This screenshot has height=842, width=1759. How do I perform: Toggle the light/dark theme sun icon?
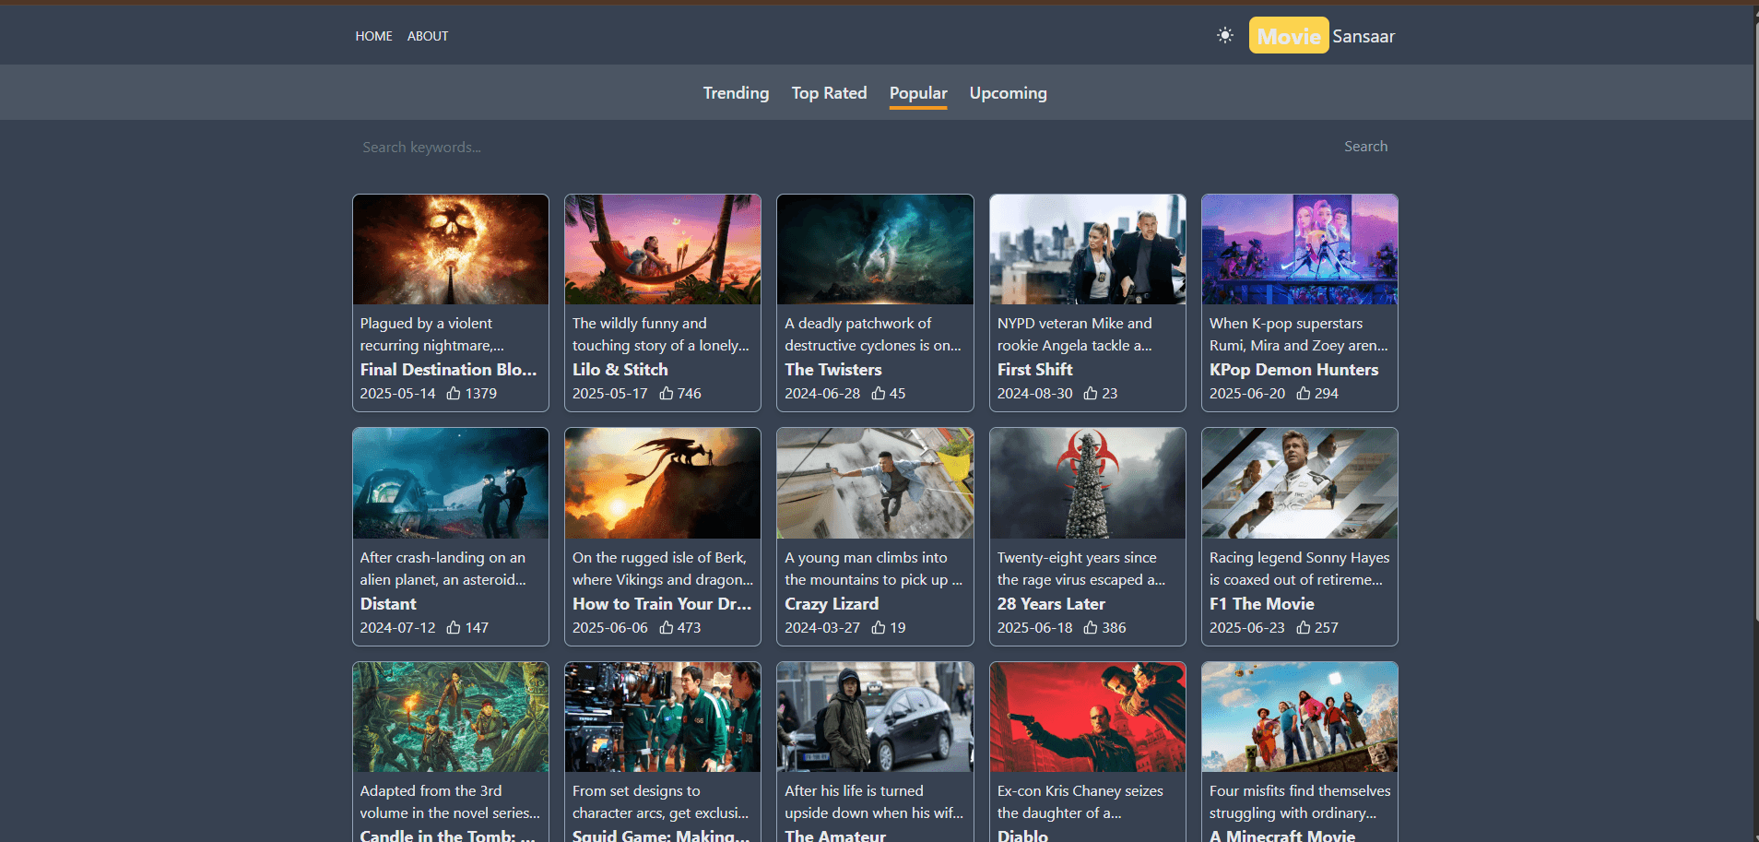coord(1224,35)
